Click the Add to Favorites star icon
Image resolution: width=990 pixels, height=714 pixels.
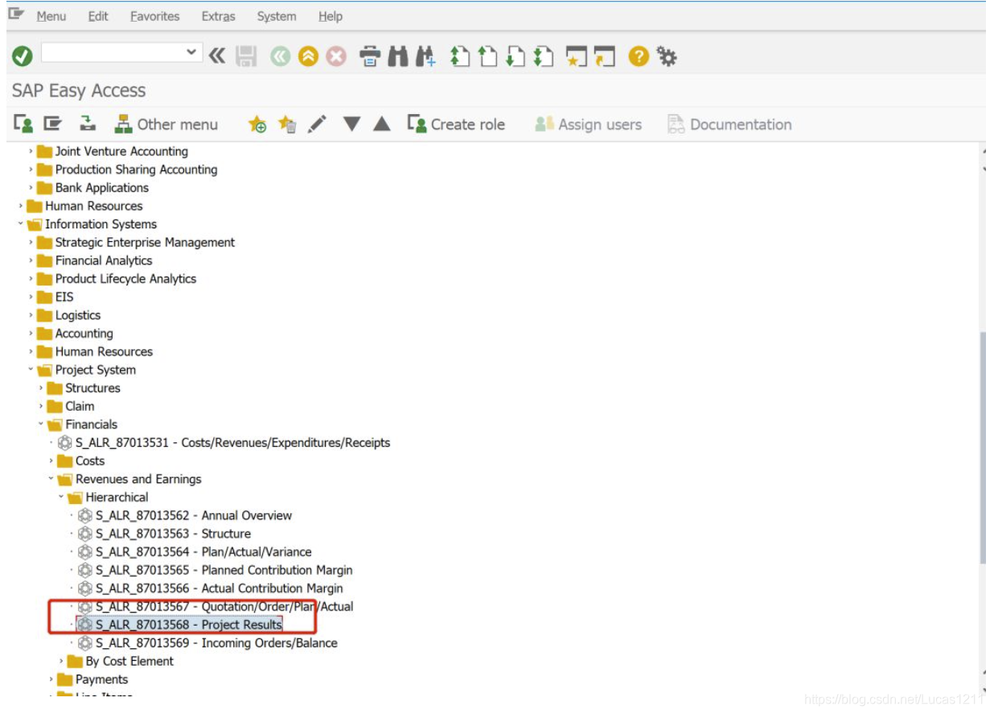pos(257,124)
